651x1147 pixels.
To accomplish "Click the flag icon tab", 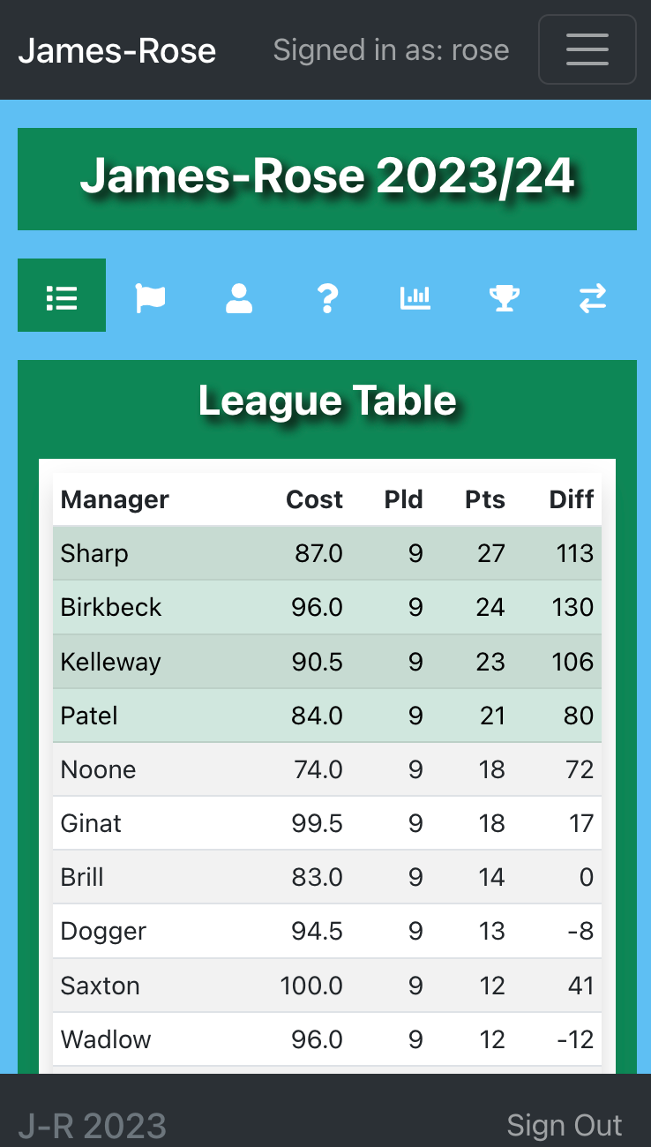I will [x=150, y=297].
